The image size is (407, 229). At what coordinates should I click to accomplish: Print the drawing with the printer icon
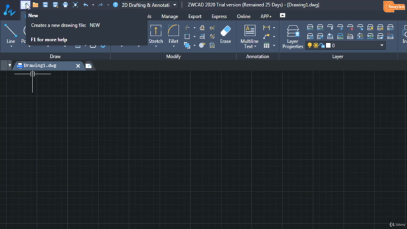click(x=65, y=4)
